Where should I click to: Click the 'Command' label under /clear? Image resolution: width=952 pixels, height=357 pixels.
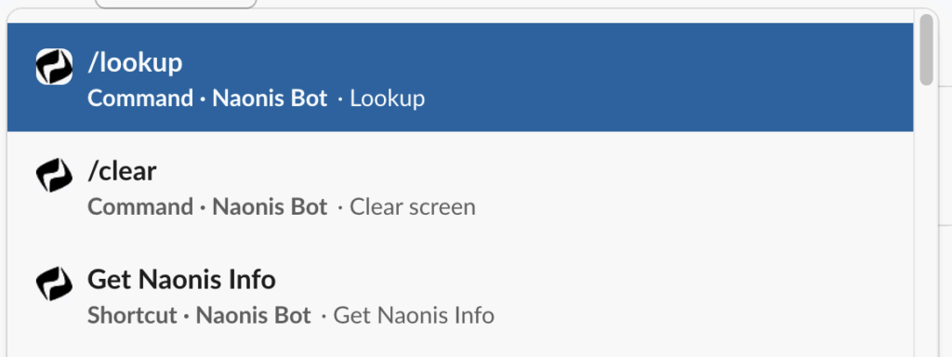click(x=140, y=207)
